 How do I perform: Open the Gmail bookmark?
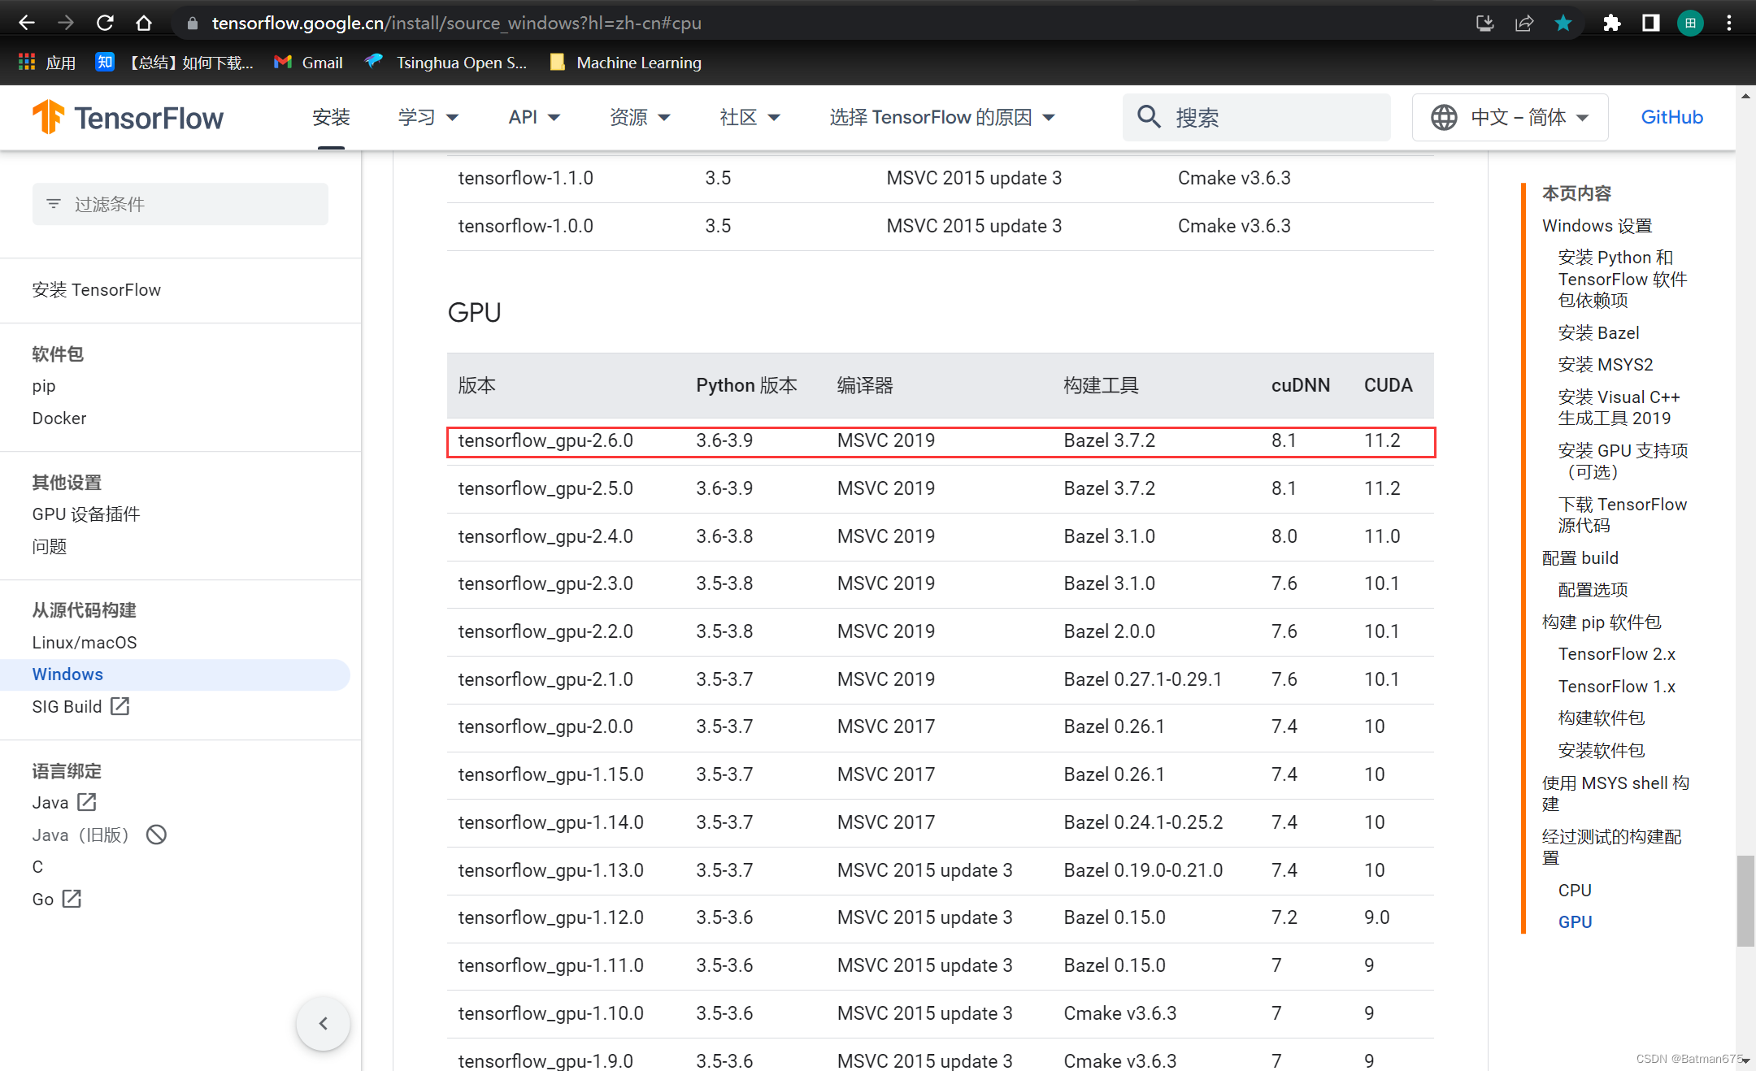(x=309, y=63)
